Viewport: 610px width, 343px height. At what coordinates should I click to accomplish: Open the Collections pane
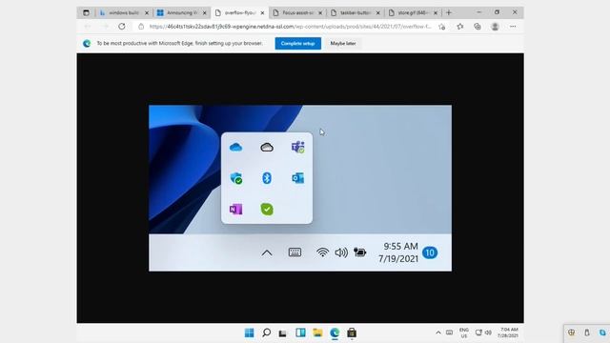[478, 27]
